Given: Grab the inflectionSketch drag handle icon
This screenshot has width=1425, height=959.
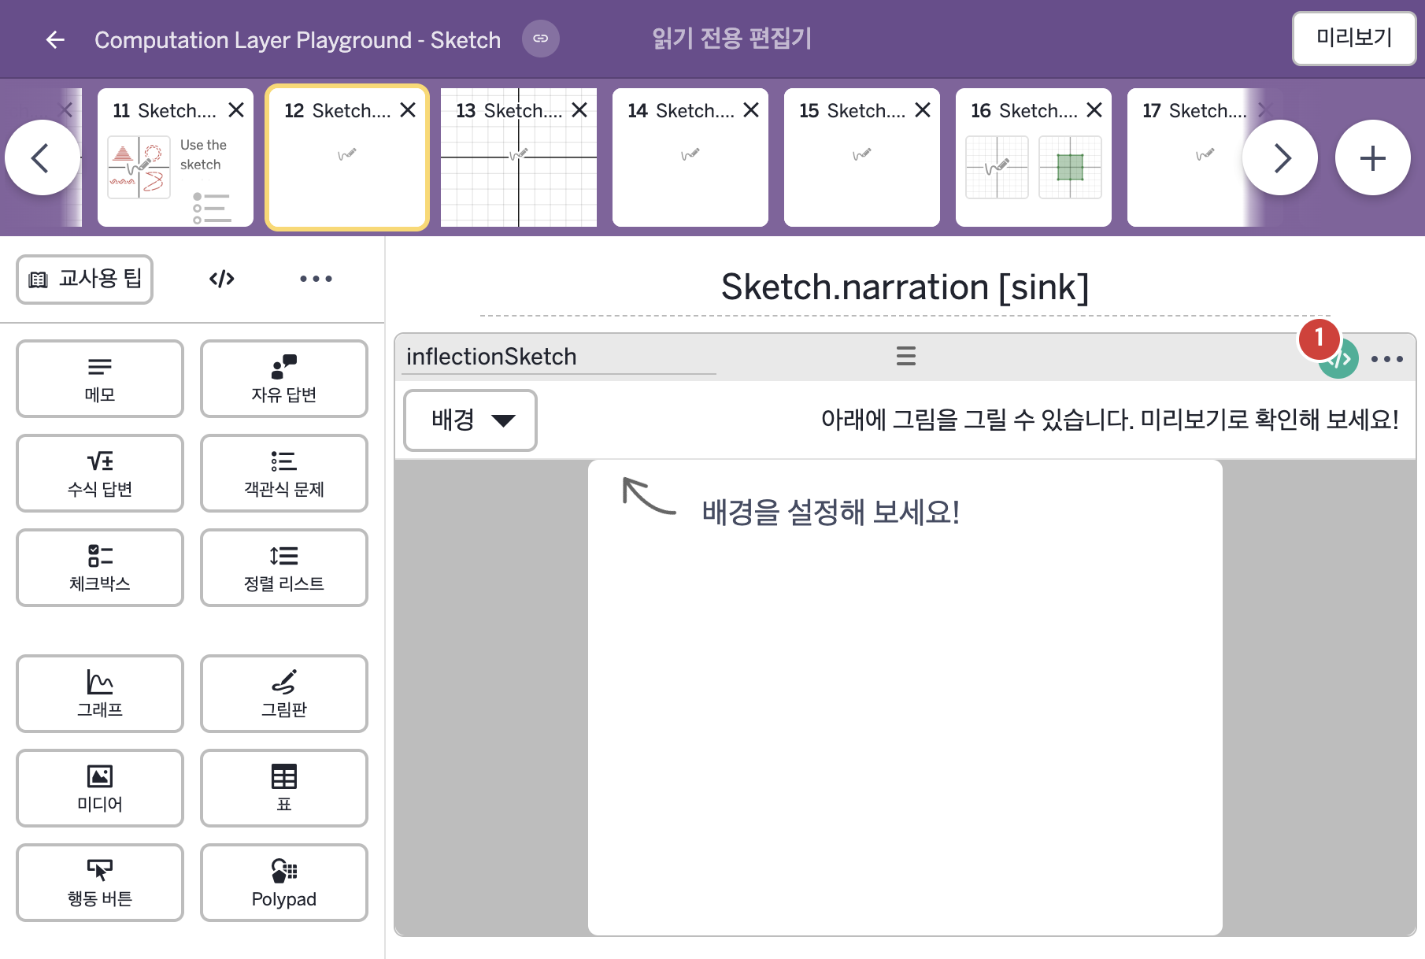Looking at the screenshot, I should (x=906, y=356).
